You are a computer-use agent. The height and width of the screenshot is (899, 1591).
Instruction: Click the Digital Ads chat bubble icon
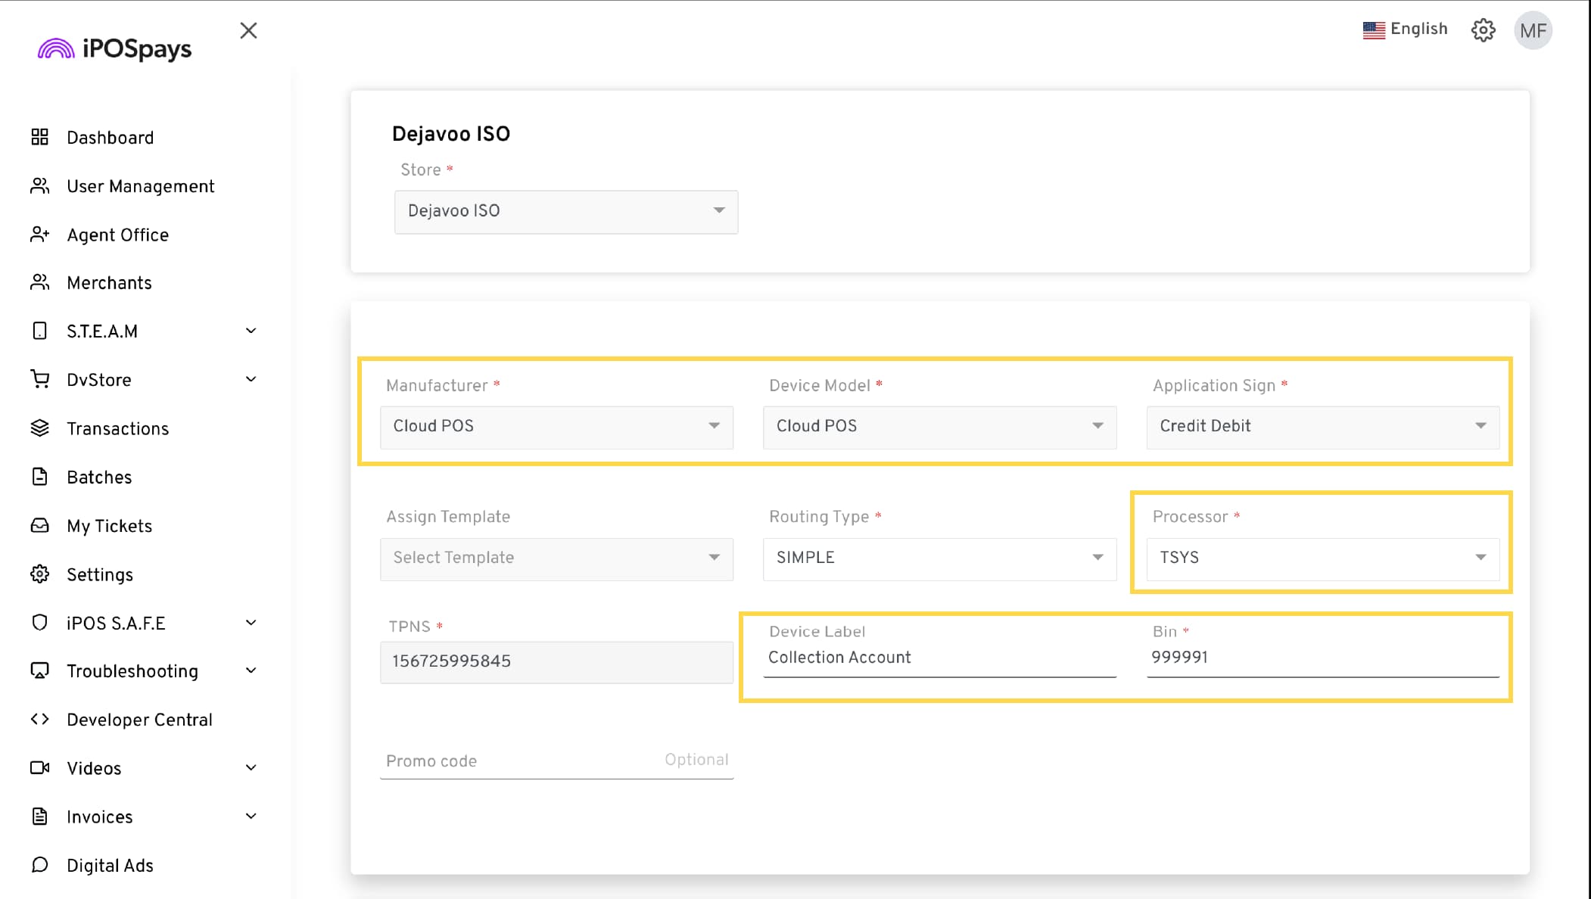click(x=39, y=865)
